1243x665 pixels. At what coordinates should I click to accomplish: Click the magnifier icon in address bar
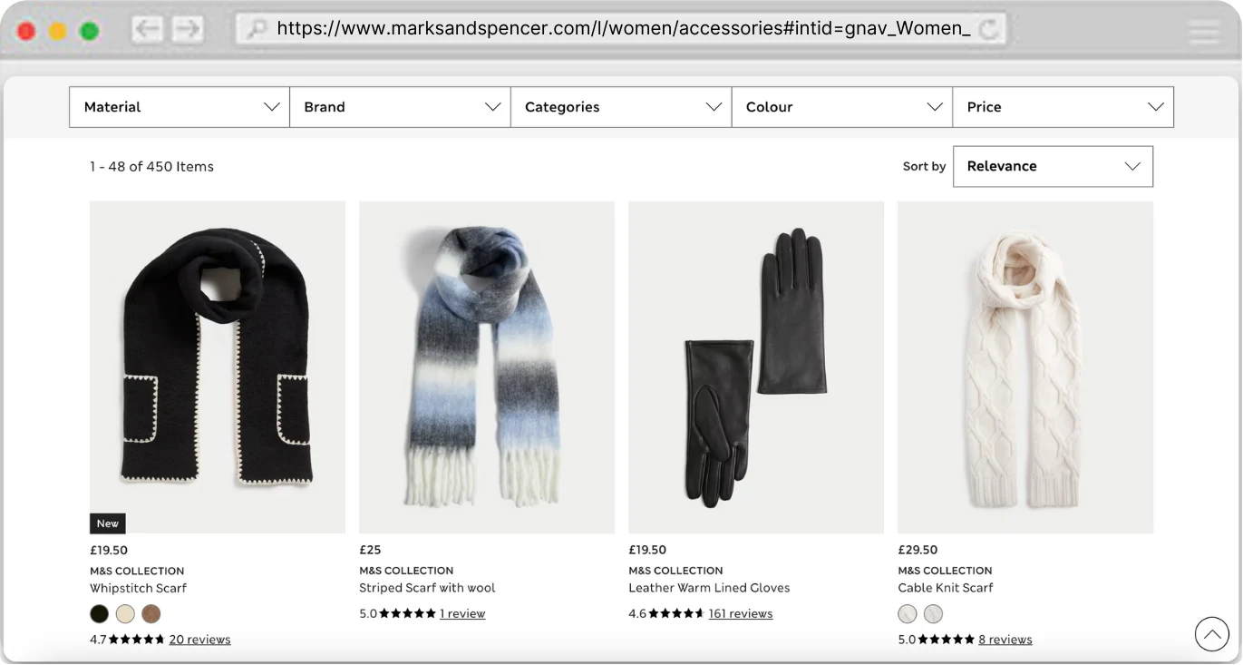(257, 29)
